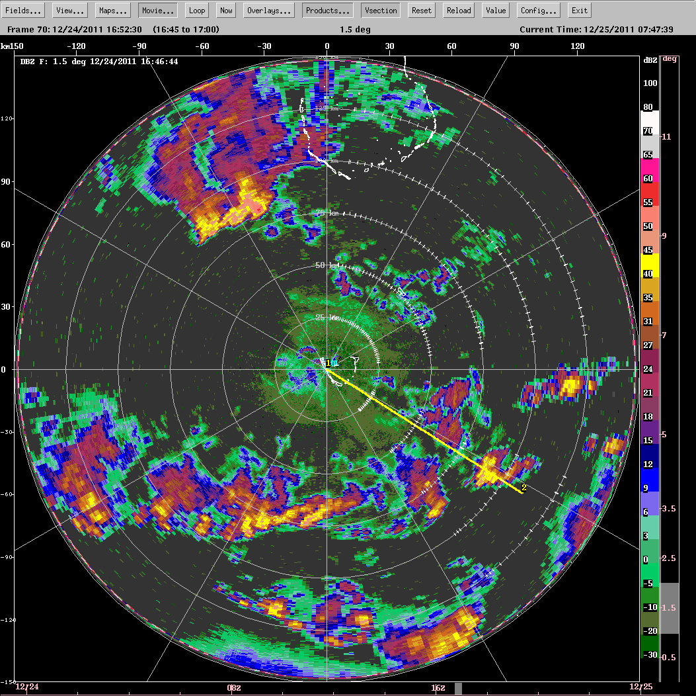Enable the Vsection cross-section tool
Screen dimensions: 696x696
pyautogui.click(x=380, y=10)
